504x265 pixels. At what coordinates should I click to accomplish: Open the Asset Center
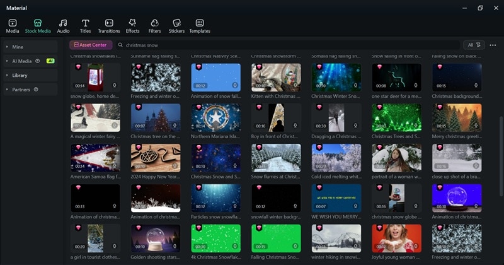pyautogui.click(x=91, y=45)
